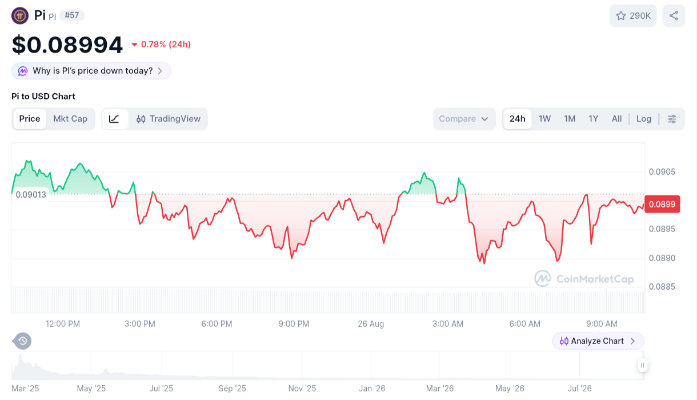
Task: Select 24h time range
Action: pyautogui.click(x=518, y=119)
